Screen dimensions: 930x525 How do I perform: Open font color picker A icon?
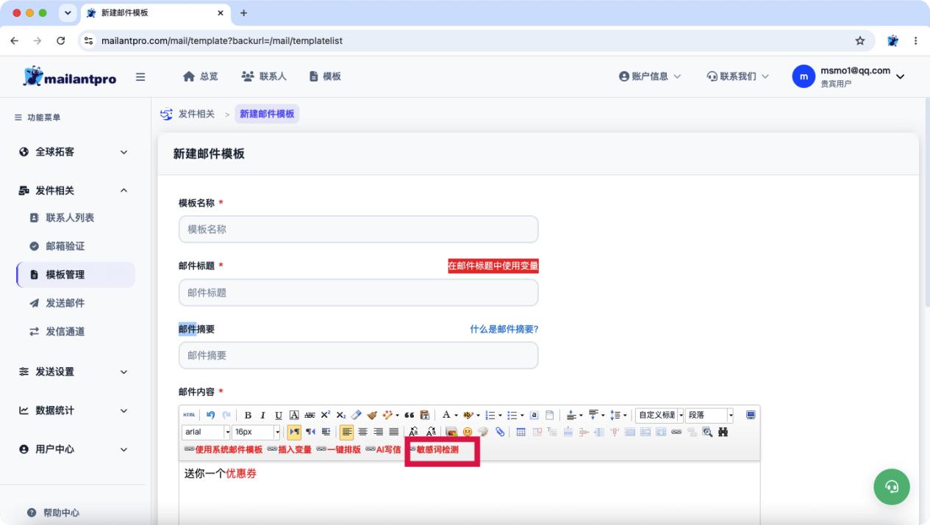[x=448, y=415]
